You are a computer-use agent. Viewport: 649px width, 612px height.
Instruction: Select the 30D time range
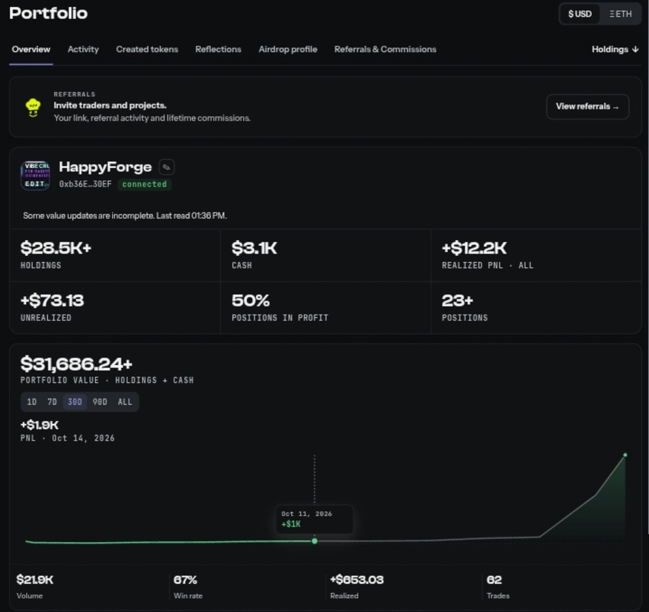click(75, 402)
